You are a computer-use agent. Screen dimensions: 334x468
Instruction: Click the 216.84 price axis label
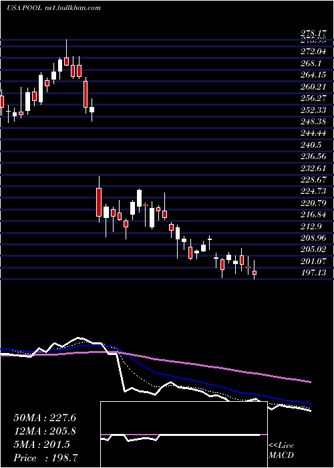coord(313,215)
